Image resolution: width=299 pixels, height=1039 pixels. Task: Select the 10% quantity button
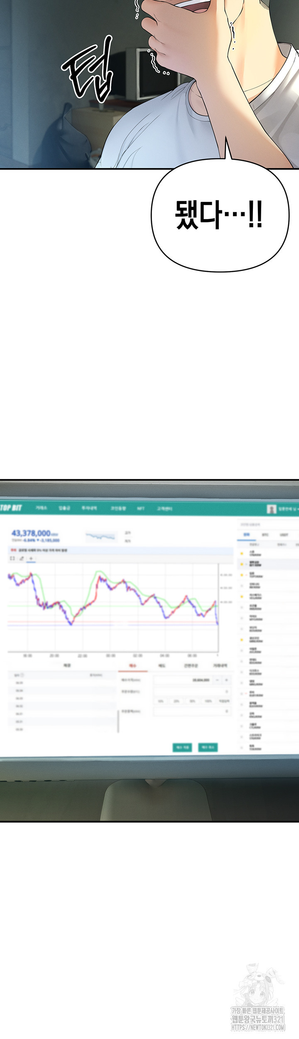tap(161, 701)
